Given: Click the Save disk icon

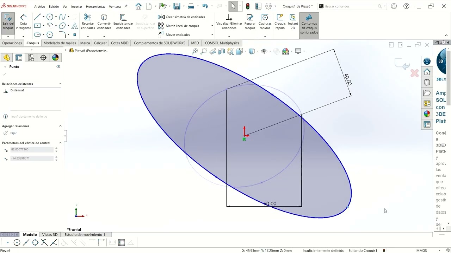Looking at the screenshot, I should coord(177,6).
